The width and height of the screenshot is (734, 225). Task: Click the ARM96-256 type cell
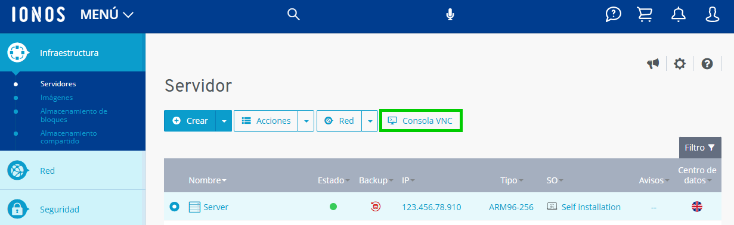pos(511,207)
